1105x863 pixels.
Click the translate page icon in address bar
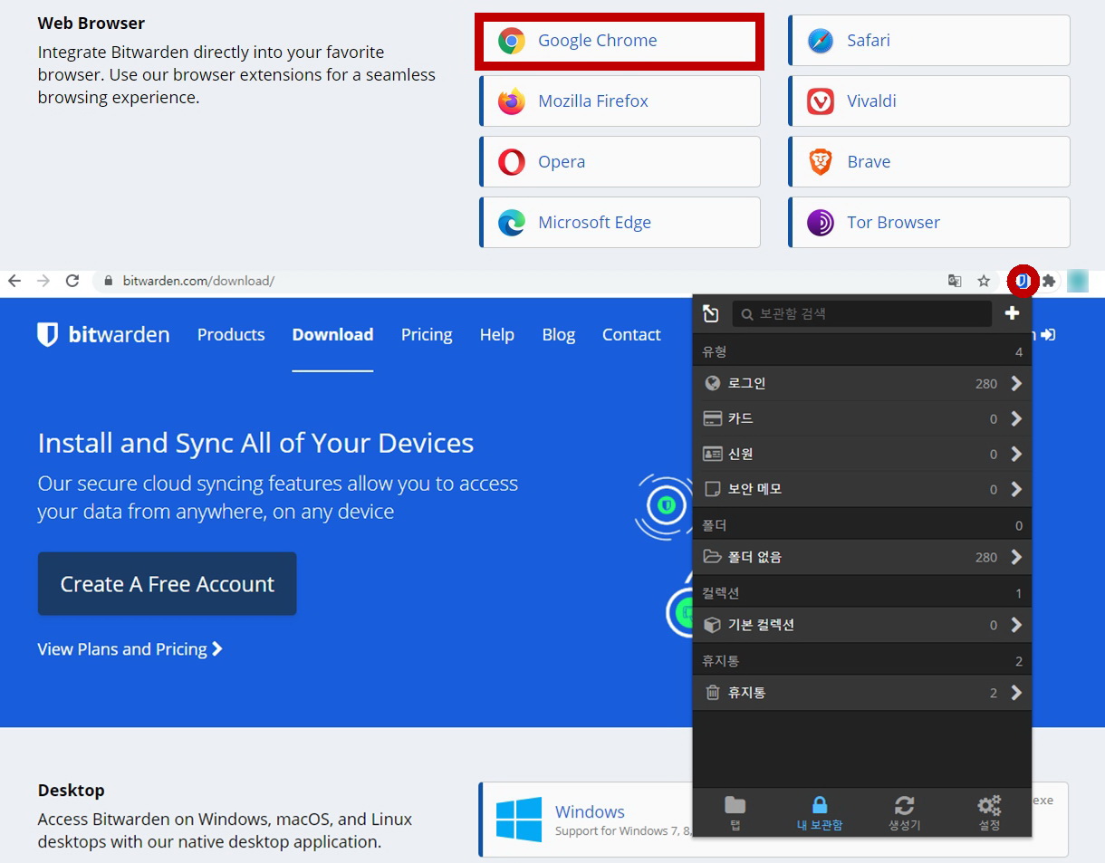(x=955, y=281)
